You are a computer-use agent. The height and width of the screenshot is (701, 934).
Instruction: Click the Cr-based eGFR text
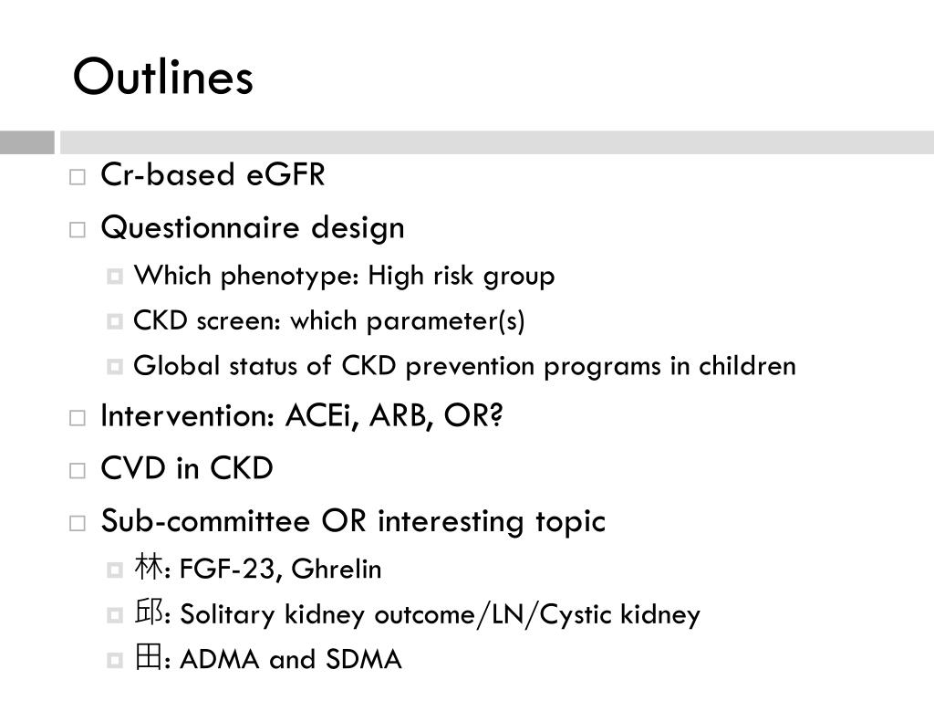click(x=213, y=174)
